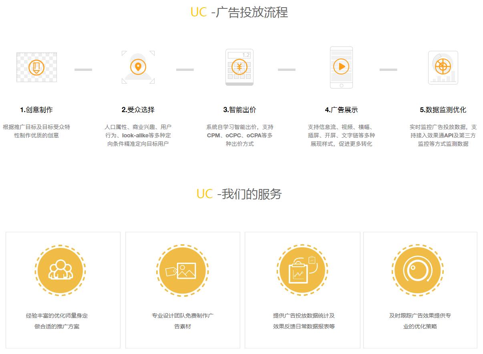Select the camera lens tracking icon
The width and height of the screenshot is (483, 354).
(x=418, y=270)
